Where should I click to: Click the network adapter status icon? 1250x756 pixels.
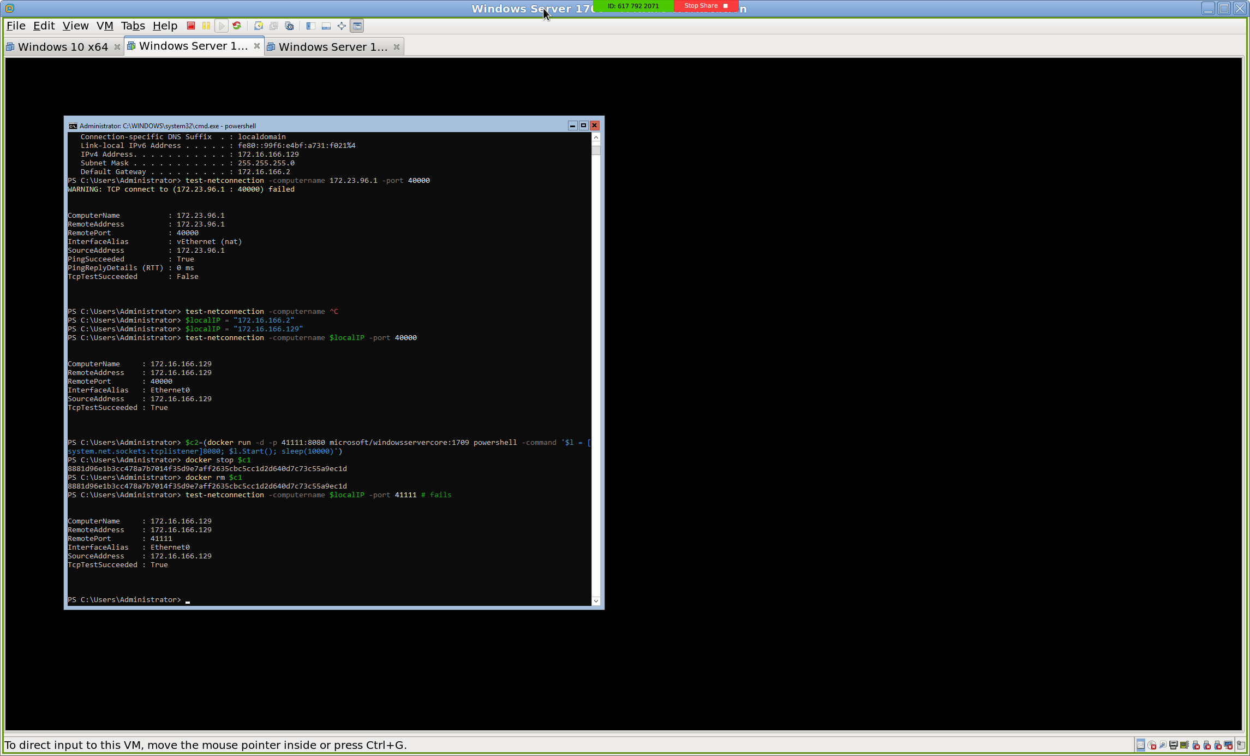(x=1185, y=745)
